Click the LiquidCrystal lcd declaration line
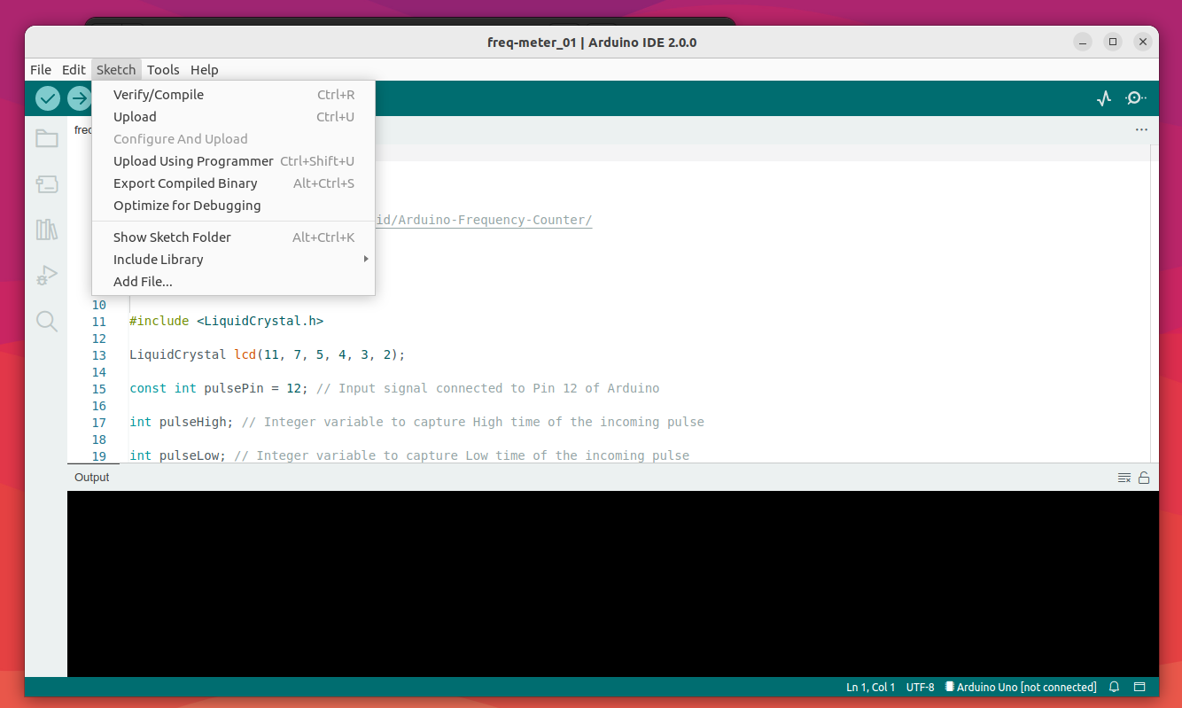Viewport: 1182px width, 708px height. [x=268, y=355]
